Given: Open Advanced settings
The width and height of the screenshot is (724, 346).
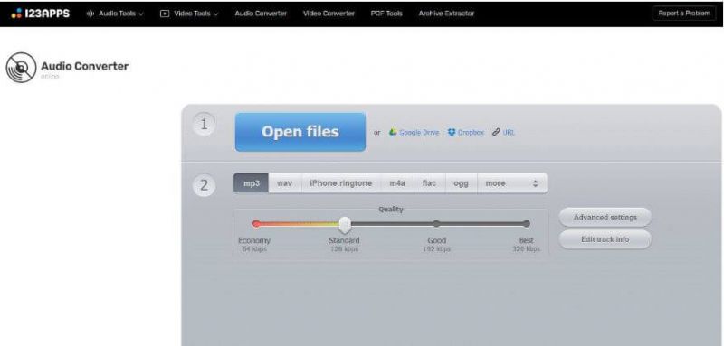Looking at the screenshot, I should (605, 217).
